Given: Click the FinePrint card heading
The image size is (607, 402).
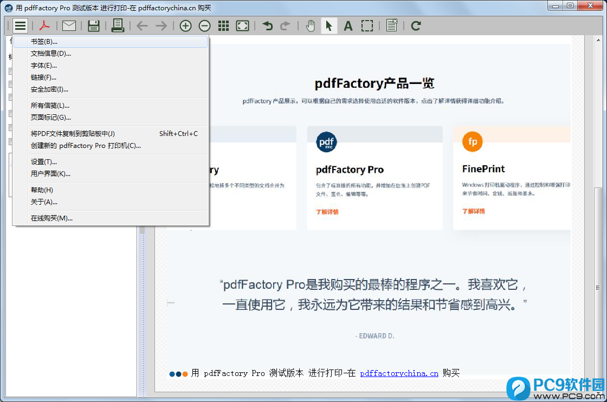Looking at the screenshot, I should click(483, 168).
